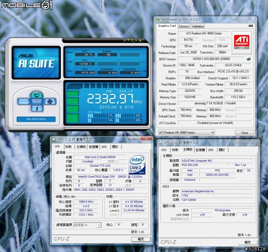
Task: Click ATI CrossFire Disabled status field
Action: 215,123
